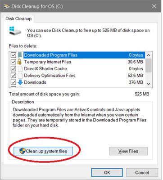Toggle the Delivery Optimization Files checkbox

[x=14, y=76]
